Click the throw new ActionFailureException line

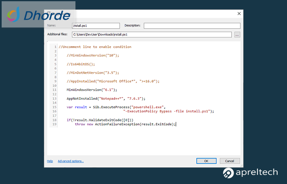[125, 124]
